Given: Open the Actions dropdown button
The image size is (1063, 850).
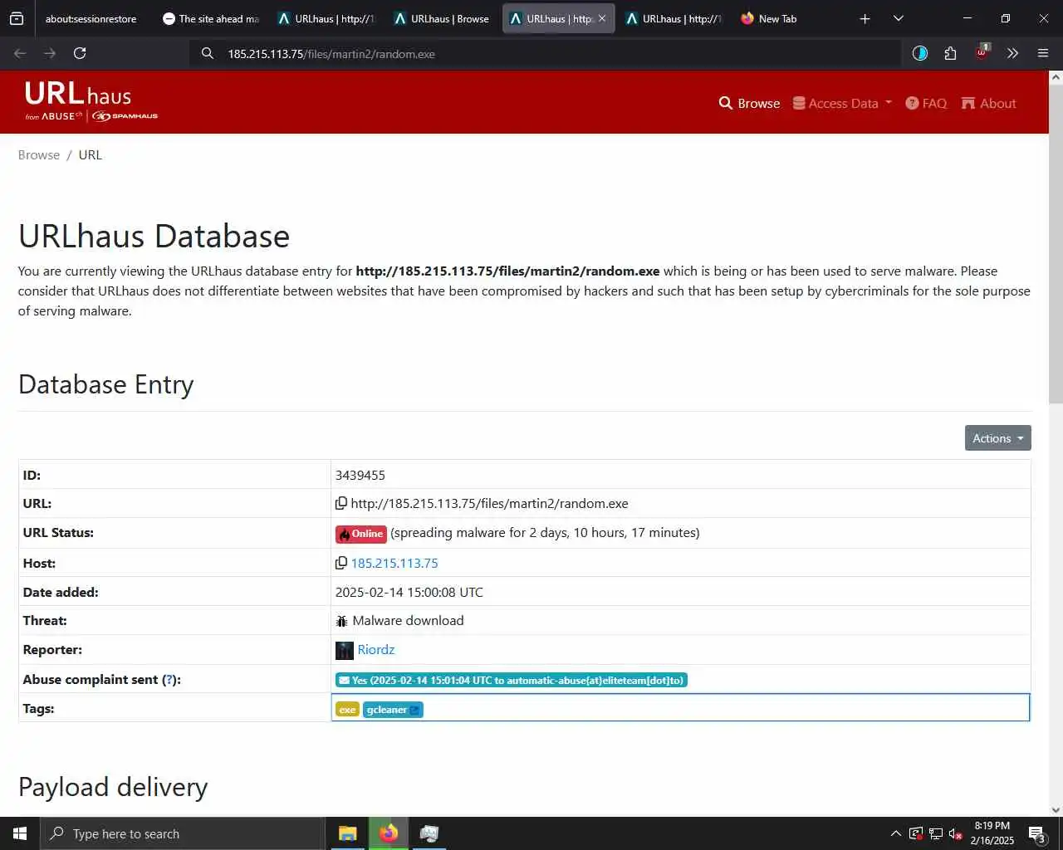Looking at the screenshot, I should click(997, 438).
